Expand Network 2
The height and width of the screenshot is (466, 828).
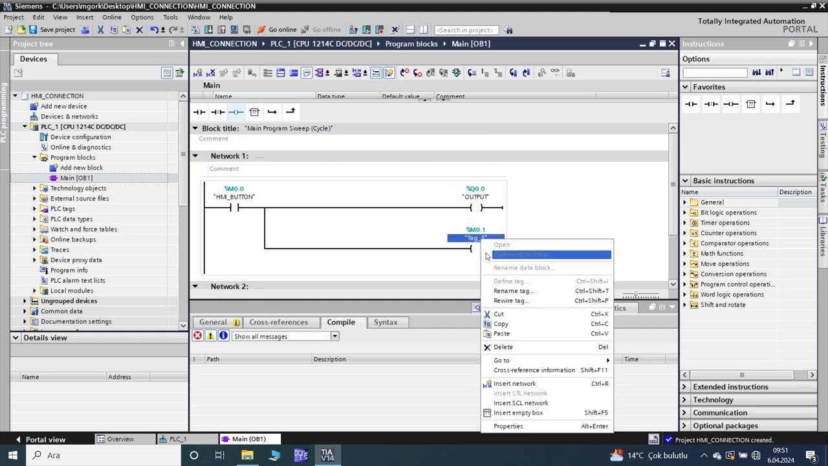click(x=195, y=286)
